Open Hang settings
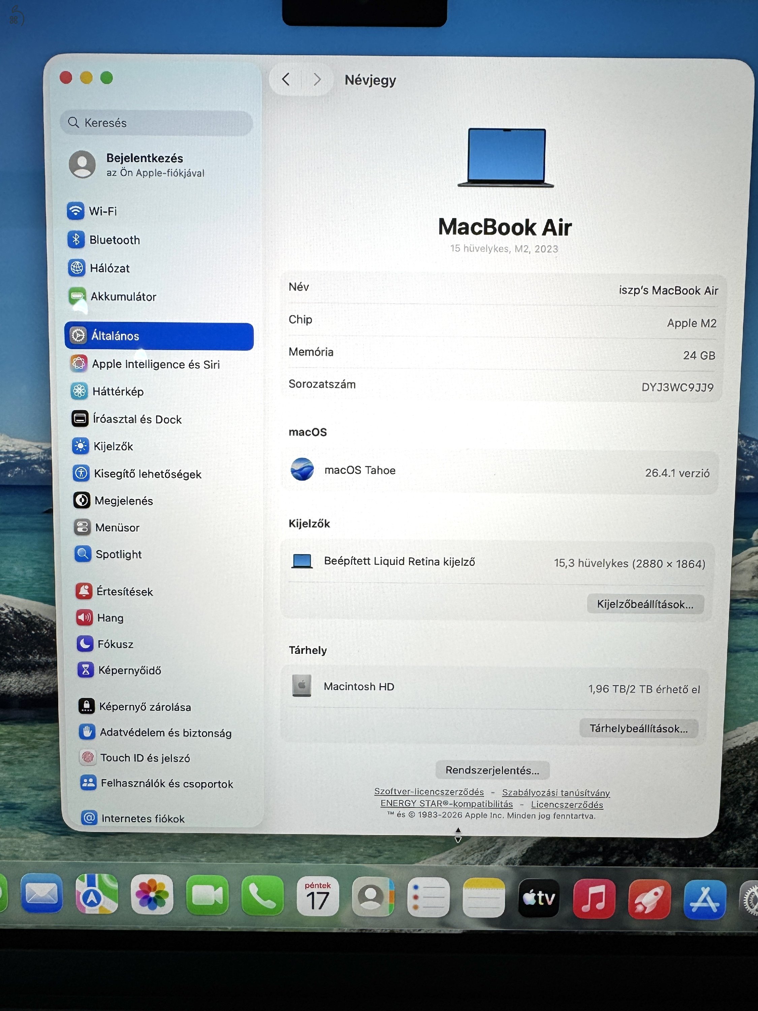Viewport: 758px width, 1011px height. click(x=110, y=618)
